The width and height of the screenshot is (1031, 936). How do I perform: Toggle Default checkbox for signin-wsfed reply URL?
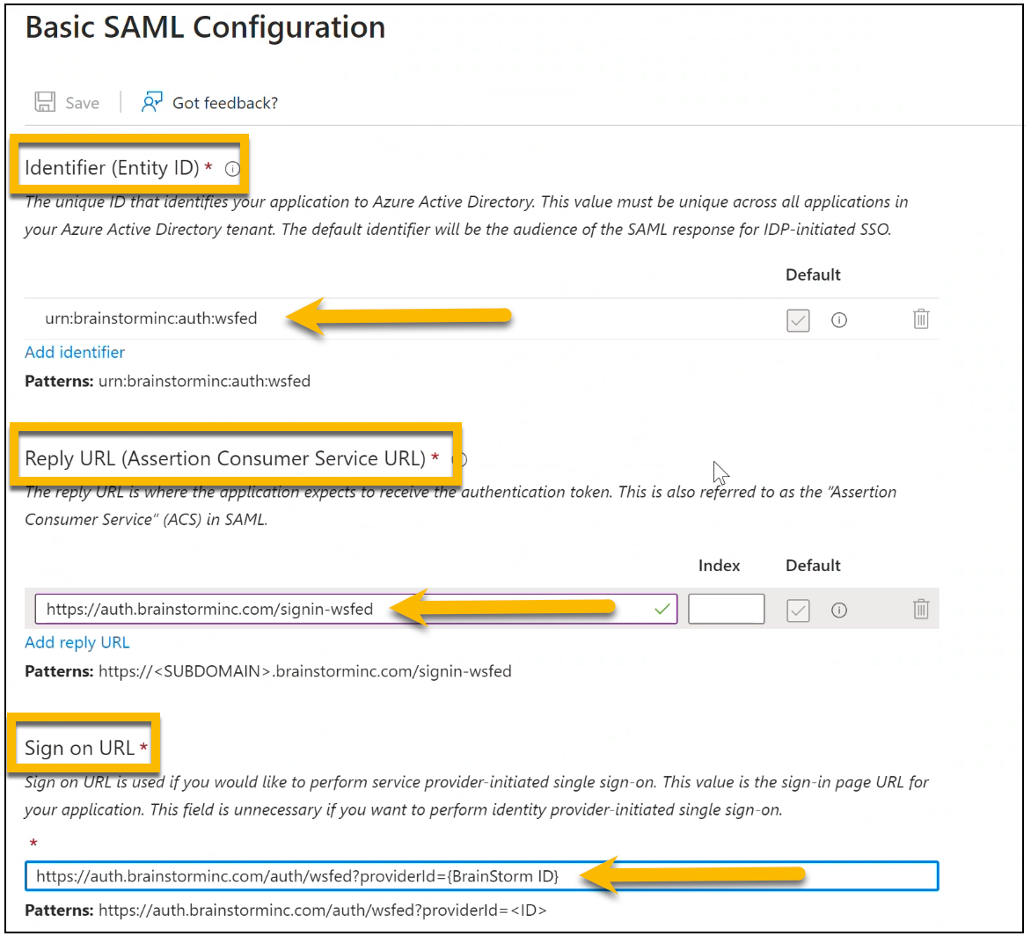coord(798,611)
